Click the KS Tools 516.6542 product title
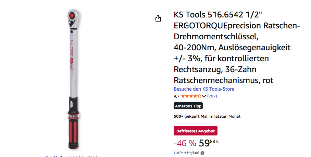The image size is (311, 157). (x=237, y=47)
